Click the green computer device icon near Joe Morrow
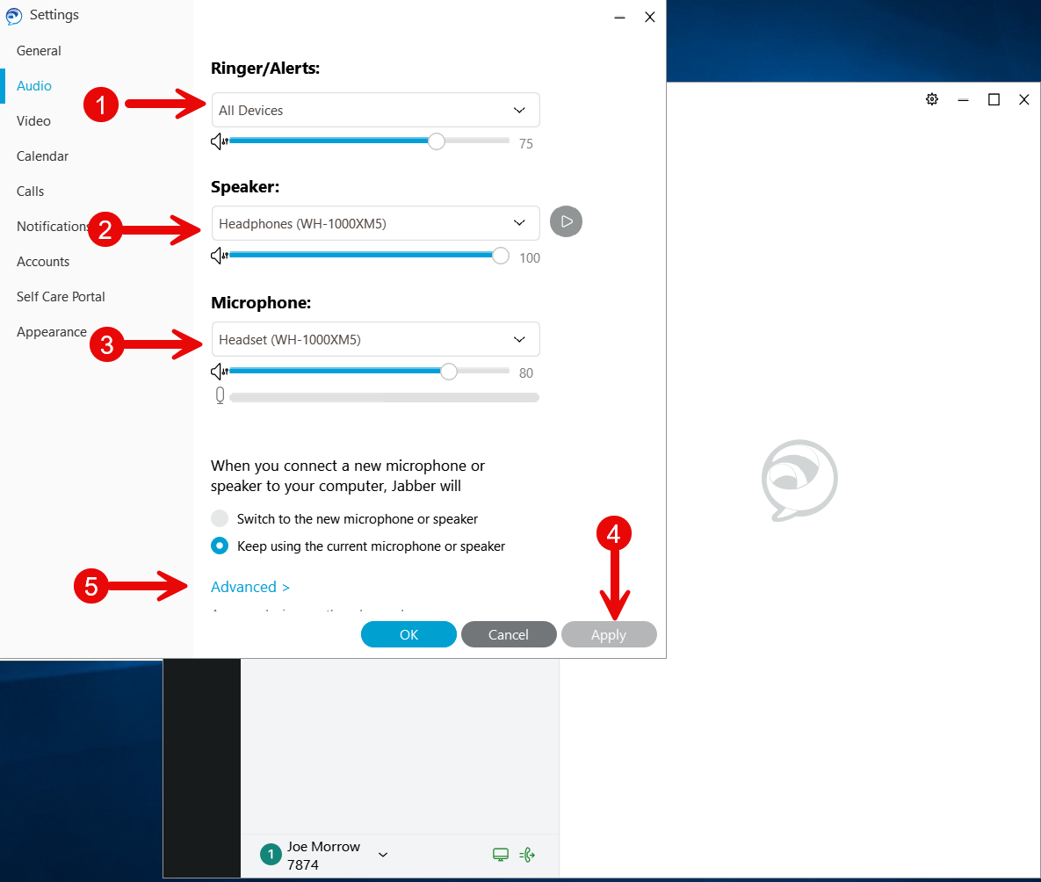1041x882 pixels. 501,855
